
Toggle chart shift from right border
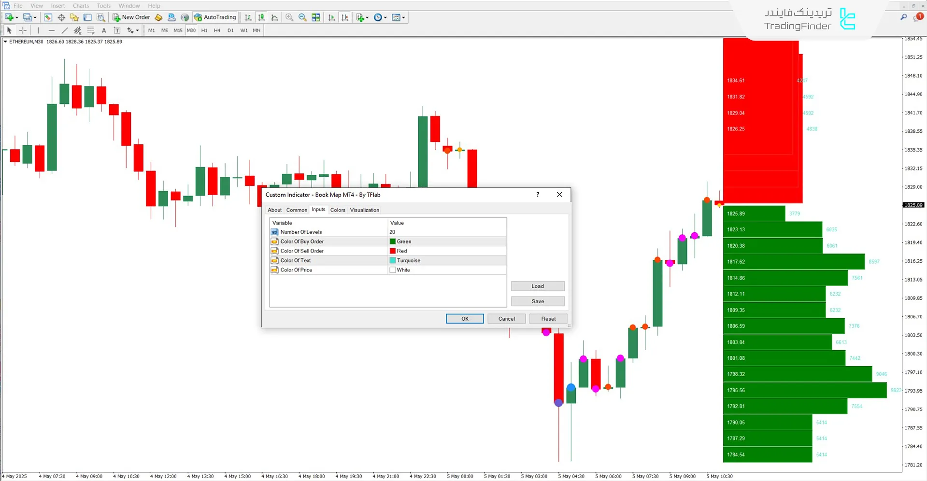coord(345,17)
